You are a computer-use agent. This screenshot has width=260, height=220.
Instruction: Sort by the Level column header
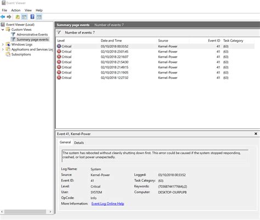(x=61, y=41)
